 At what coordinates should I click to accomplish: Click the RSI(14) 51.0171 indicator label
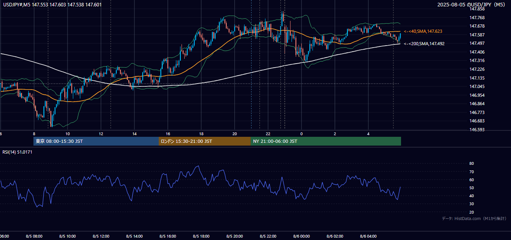click(x=16, y=152)
